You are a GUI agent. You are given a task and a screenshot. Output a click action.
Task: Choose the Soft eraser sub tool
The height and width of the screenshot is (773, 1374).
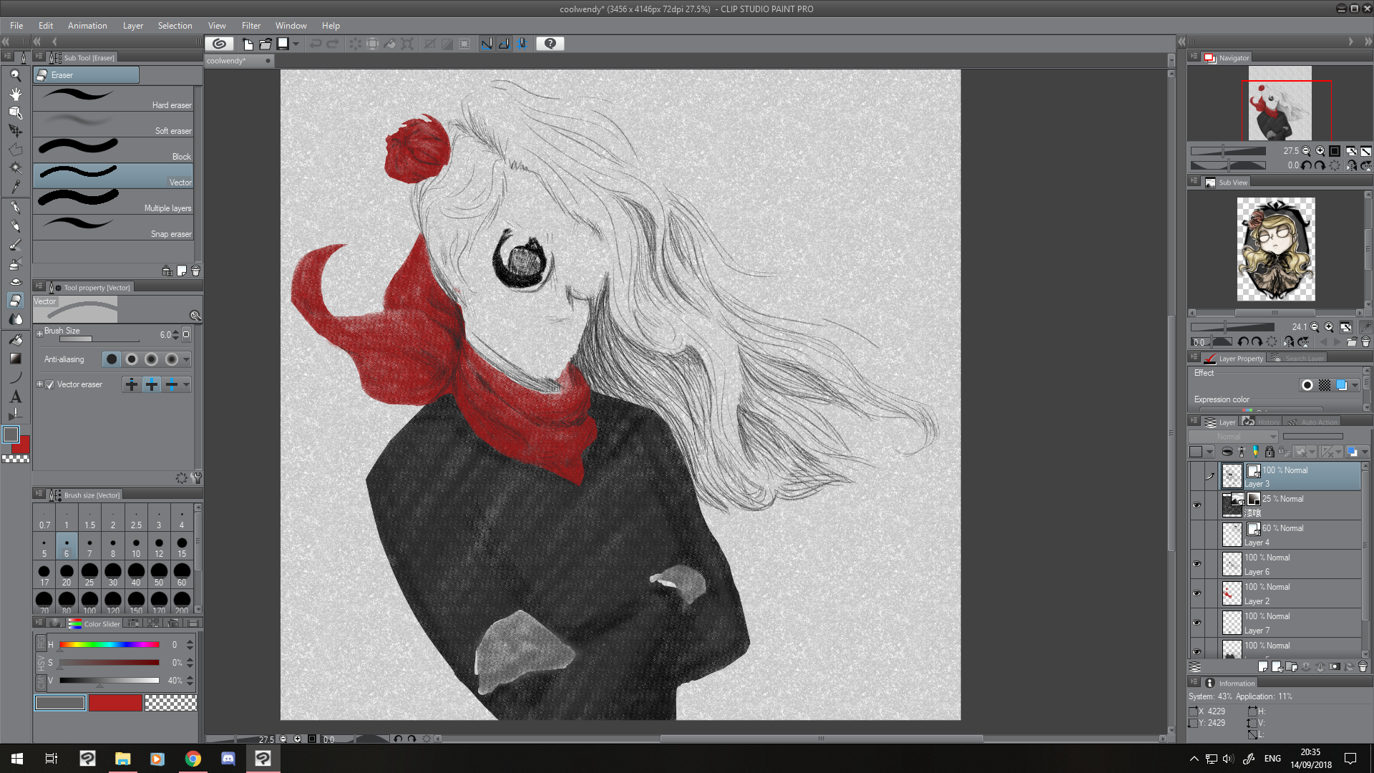(113, 125)
